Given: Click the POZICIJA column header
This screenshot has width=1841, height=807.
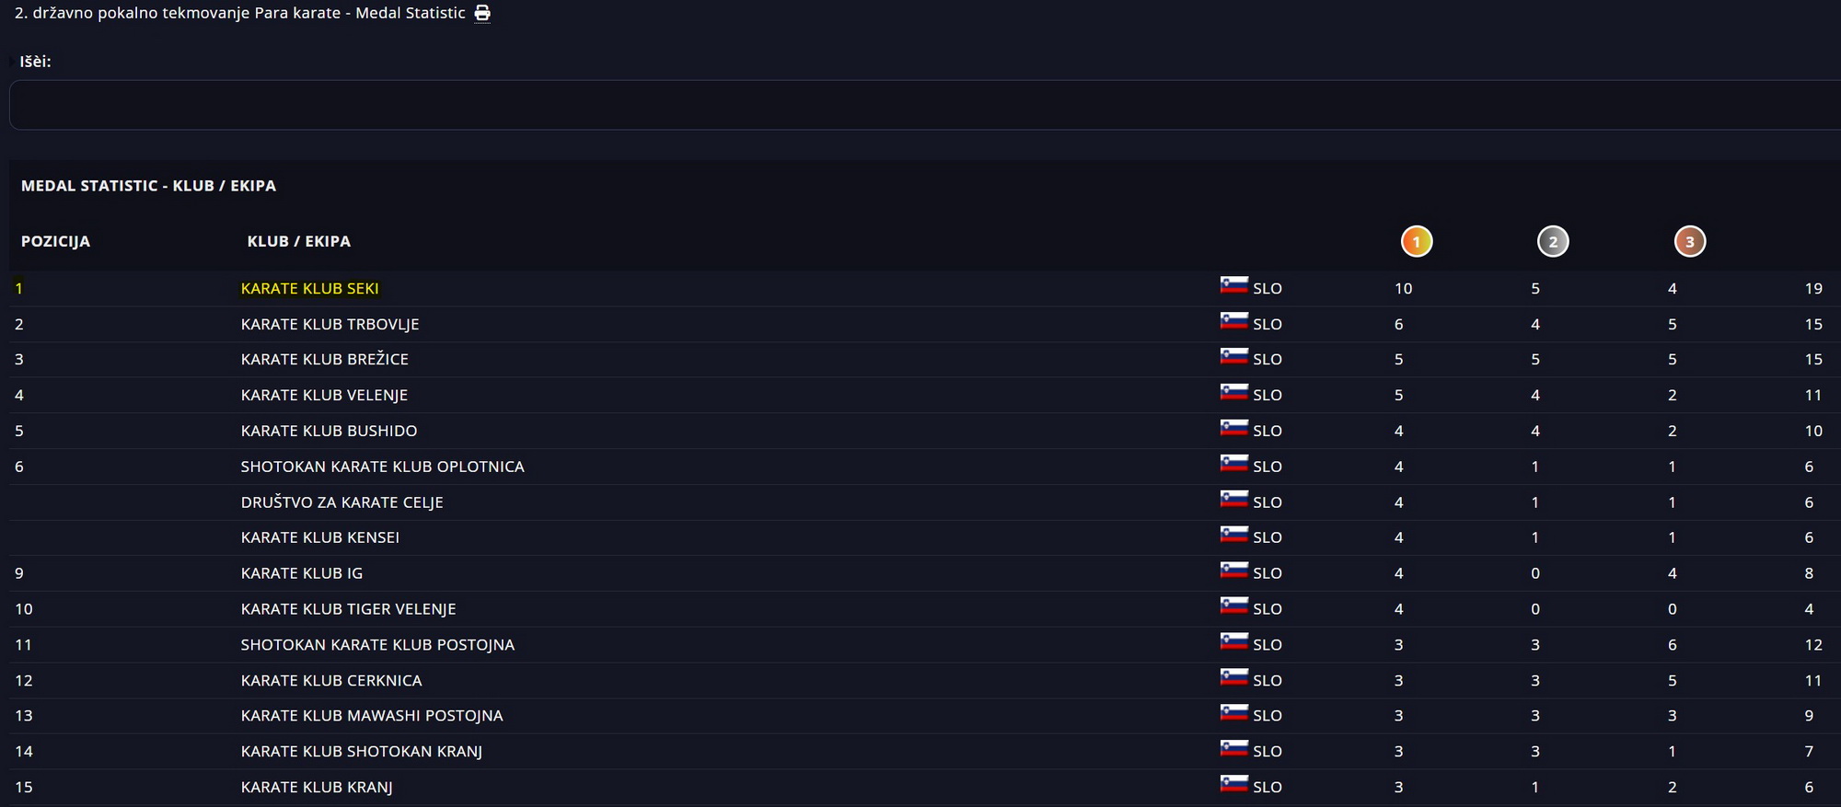Looking at the screenshot, I should [x=55, y=242].
